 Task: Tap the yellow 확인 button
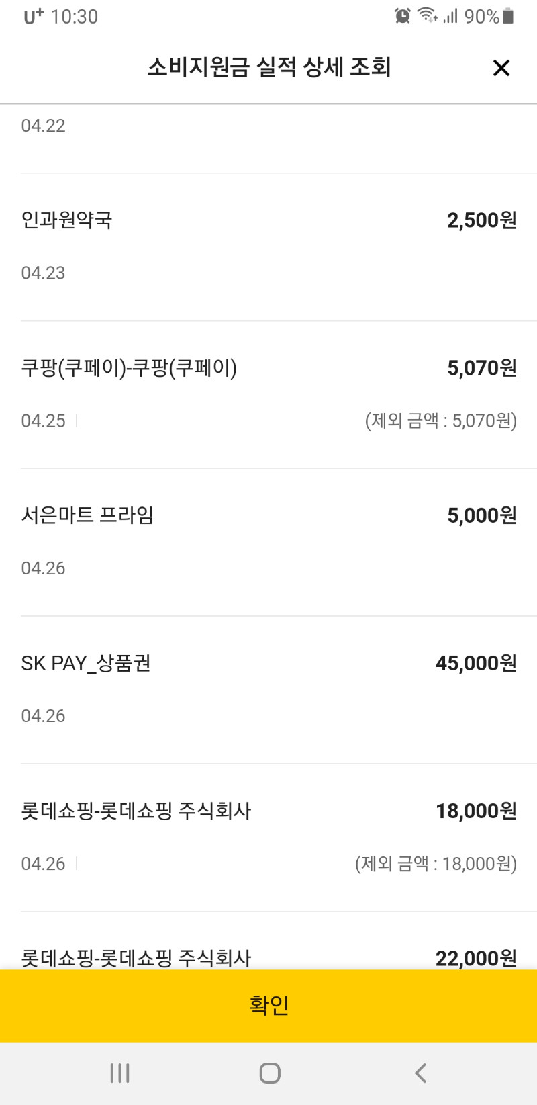(268, 1006)
